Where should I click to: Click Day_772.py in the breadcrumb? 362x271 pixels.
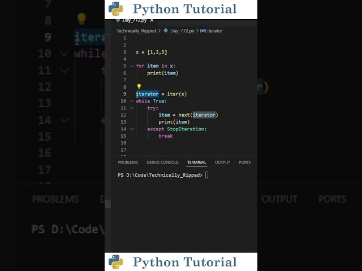(x=182, y=30)
